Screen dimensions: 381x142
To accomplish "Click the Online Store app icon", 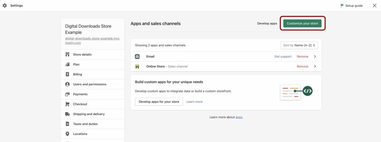I will 137,66.
